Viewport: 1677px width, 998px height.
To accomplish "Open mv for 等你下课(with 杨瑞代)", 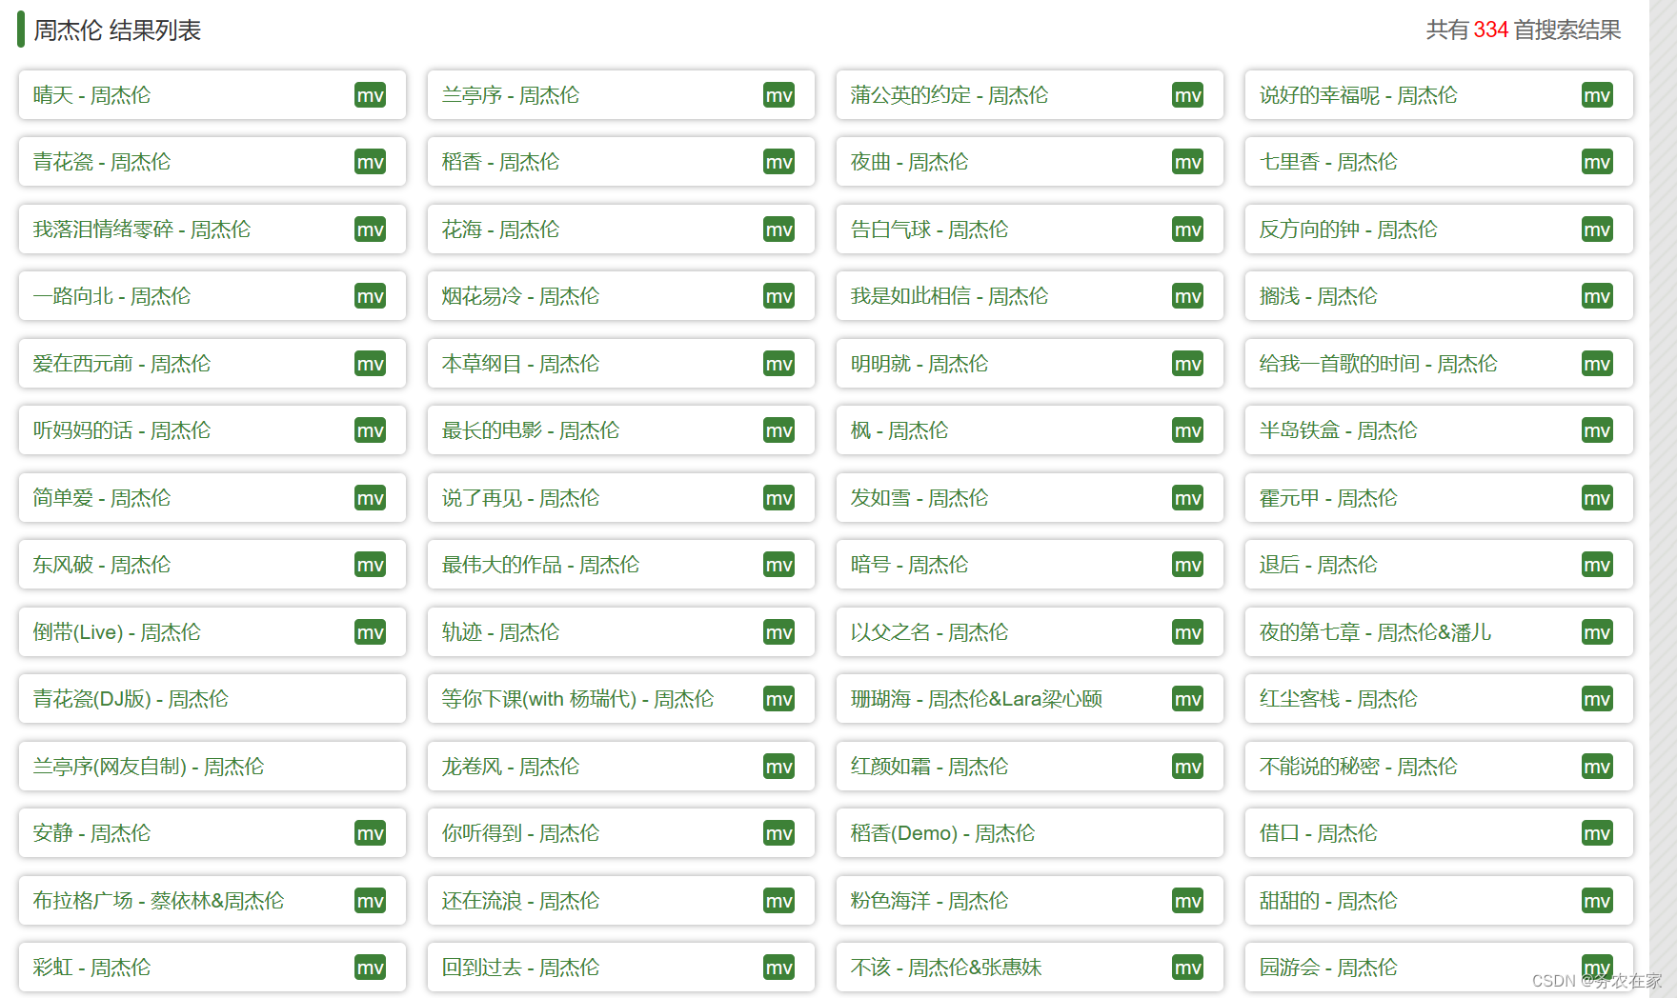I will click(778, 699).
